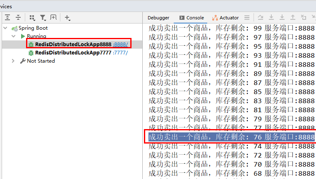Image resolution: width=316 pixels, height=179 pixels.
Task: Click the Force Step Into debugger icon
Action: 282,17
